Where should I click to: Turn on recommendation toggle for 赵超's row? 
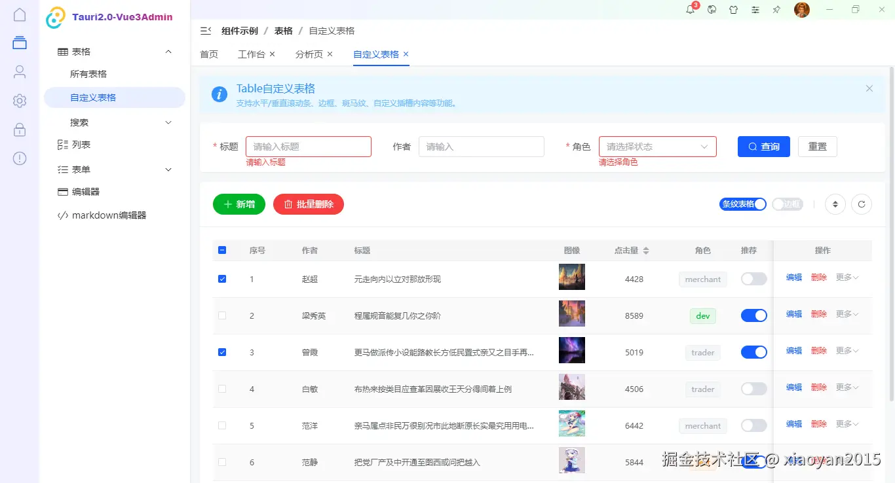[753, 278]
